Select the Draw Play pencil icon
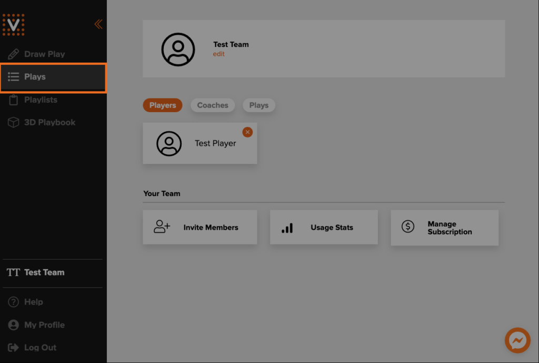This screenshot has height=363, width=539. pyautogui.click(x=13, y=54)
